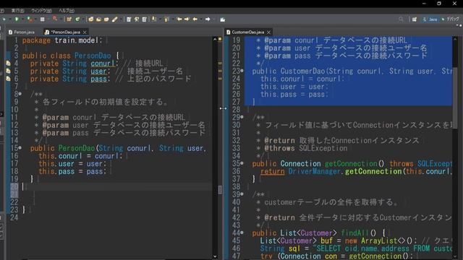
Task: Collapse CustomerDao constructor fold at line 23
Action: pos(242,71)
